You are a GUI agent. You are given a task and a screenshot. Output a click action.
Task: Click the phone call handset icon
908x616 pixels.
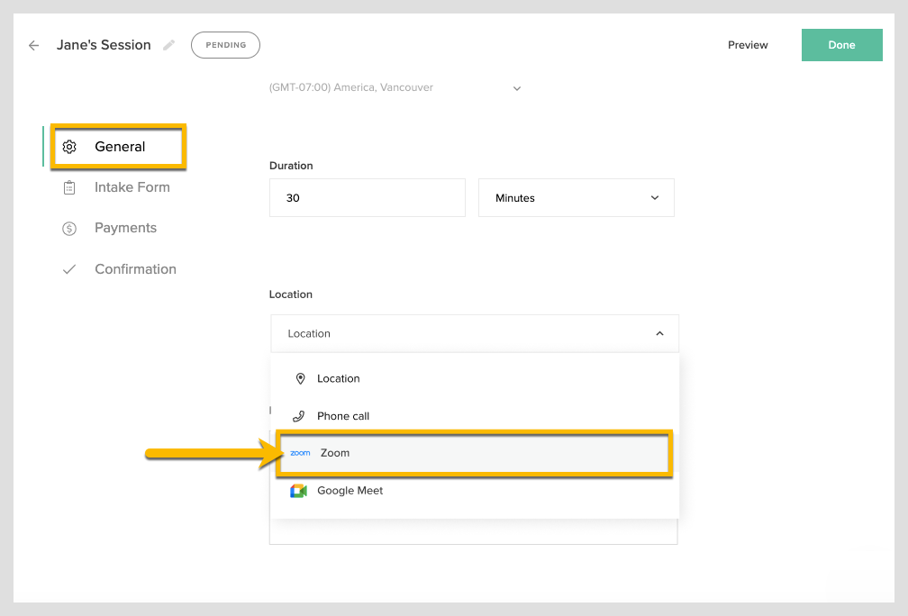click(x=300, y=416)
